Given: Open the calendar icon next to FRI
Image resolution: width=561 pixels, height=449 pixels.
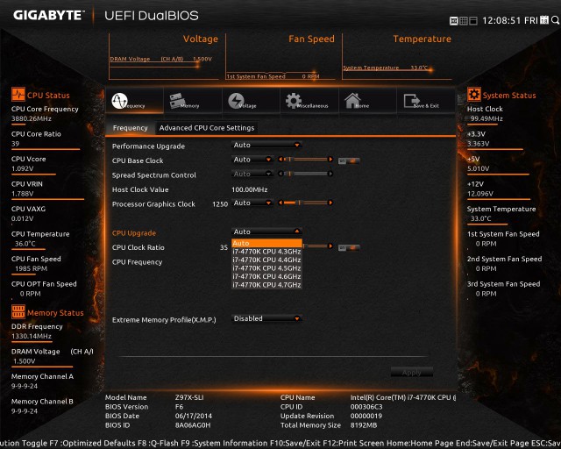Looking at the screenshot, I should (x=544, y=20).
